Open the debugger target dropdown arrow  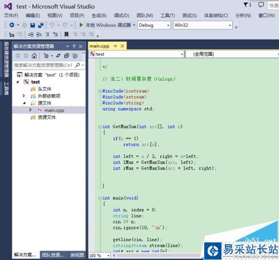tap(134, 25)
